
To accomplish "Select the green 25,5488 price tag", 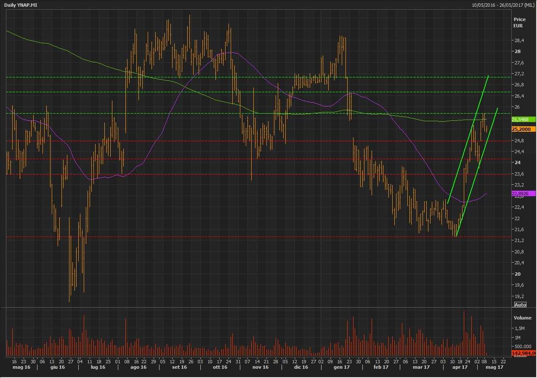I will 523,120.
